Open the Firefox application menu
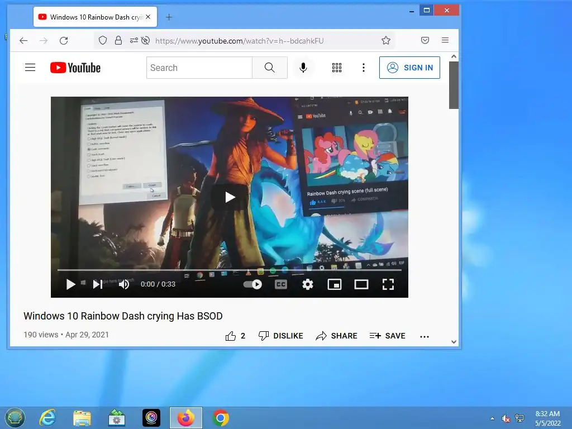The width and height of the screenshot is (572, 429). [445, 40]
